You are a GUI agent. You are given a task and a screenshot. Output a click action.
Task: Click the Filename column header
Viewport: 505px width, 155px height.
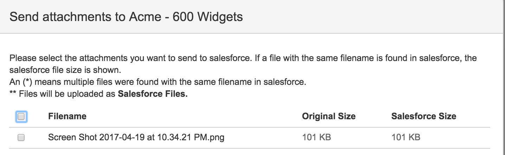[x=67, y=116]
